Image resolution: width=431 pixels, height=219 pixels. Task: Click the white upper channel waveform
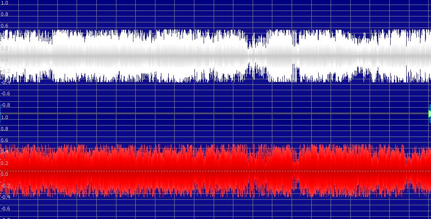coord(215,56)
